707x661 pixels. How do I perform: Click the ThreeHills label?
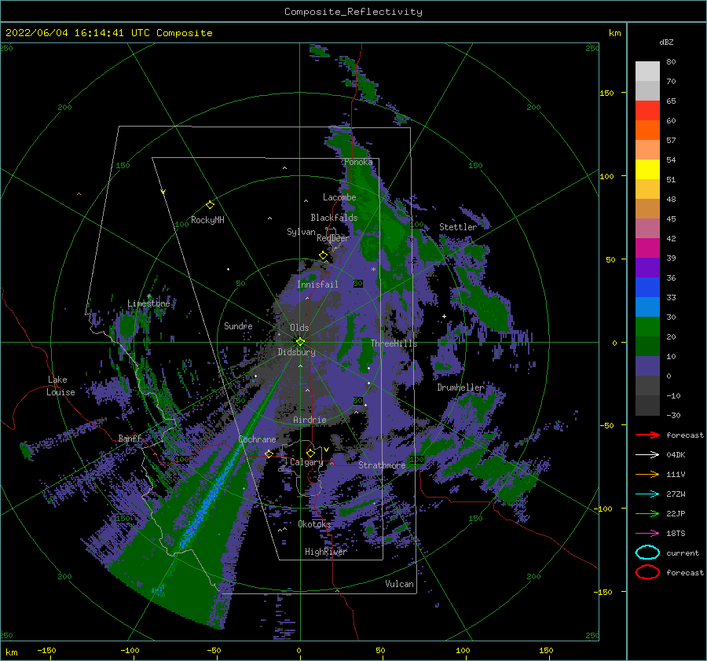[x=394, y=343]
